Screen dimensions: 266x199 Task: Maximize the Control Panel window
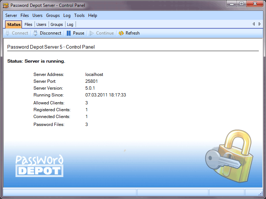(x=242, y=4)
